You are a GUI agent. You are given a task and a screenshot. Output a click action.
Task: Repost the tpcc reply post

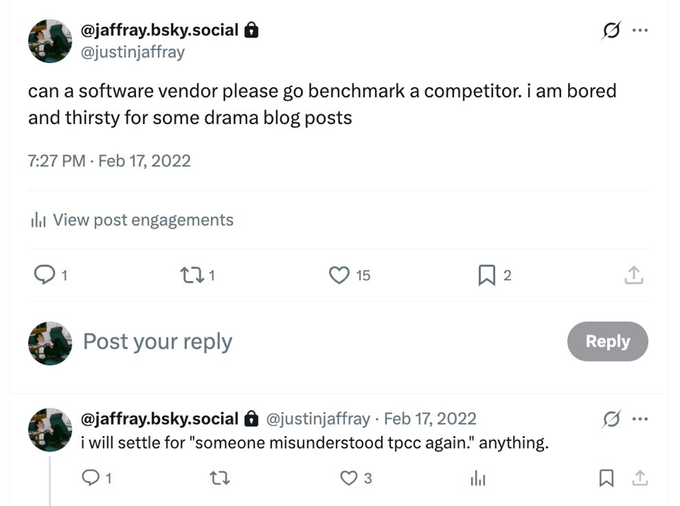pos(220,479)
